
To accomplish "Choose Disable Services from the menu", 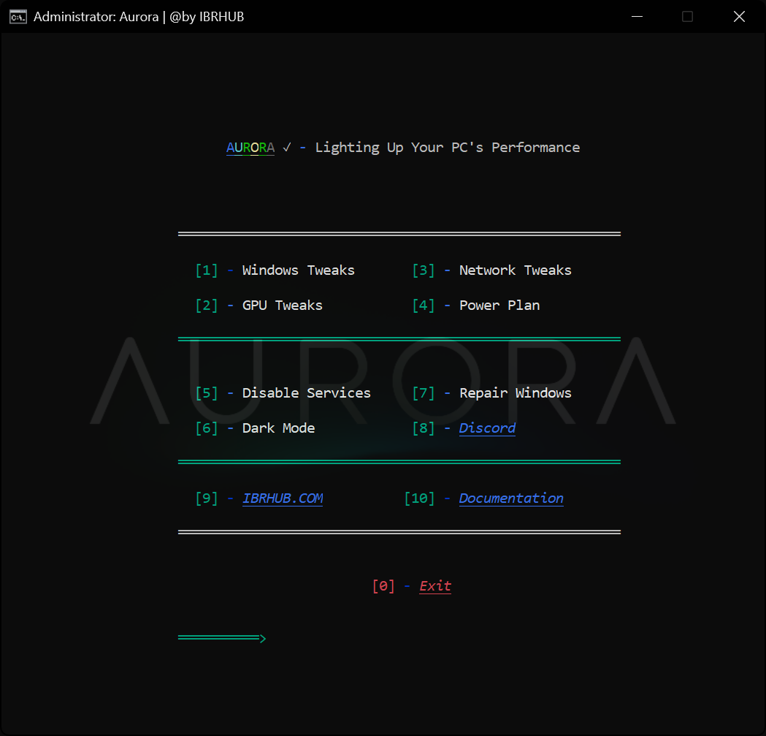I will 306,393.
